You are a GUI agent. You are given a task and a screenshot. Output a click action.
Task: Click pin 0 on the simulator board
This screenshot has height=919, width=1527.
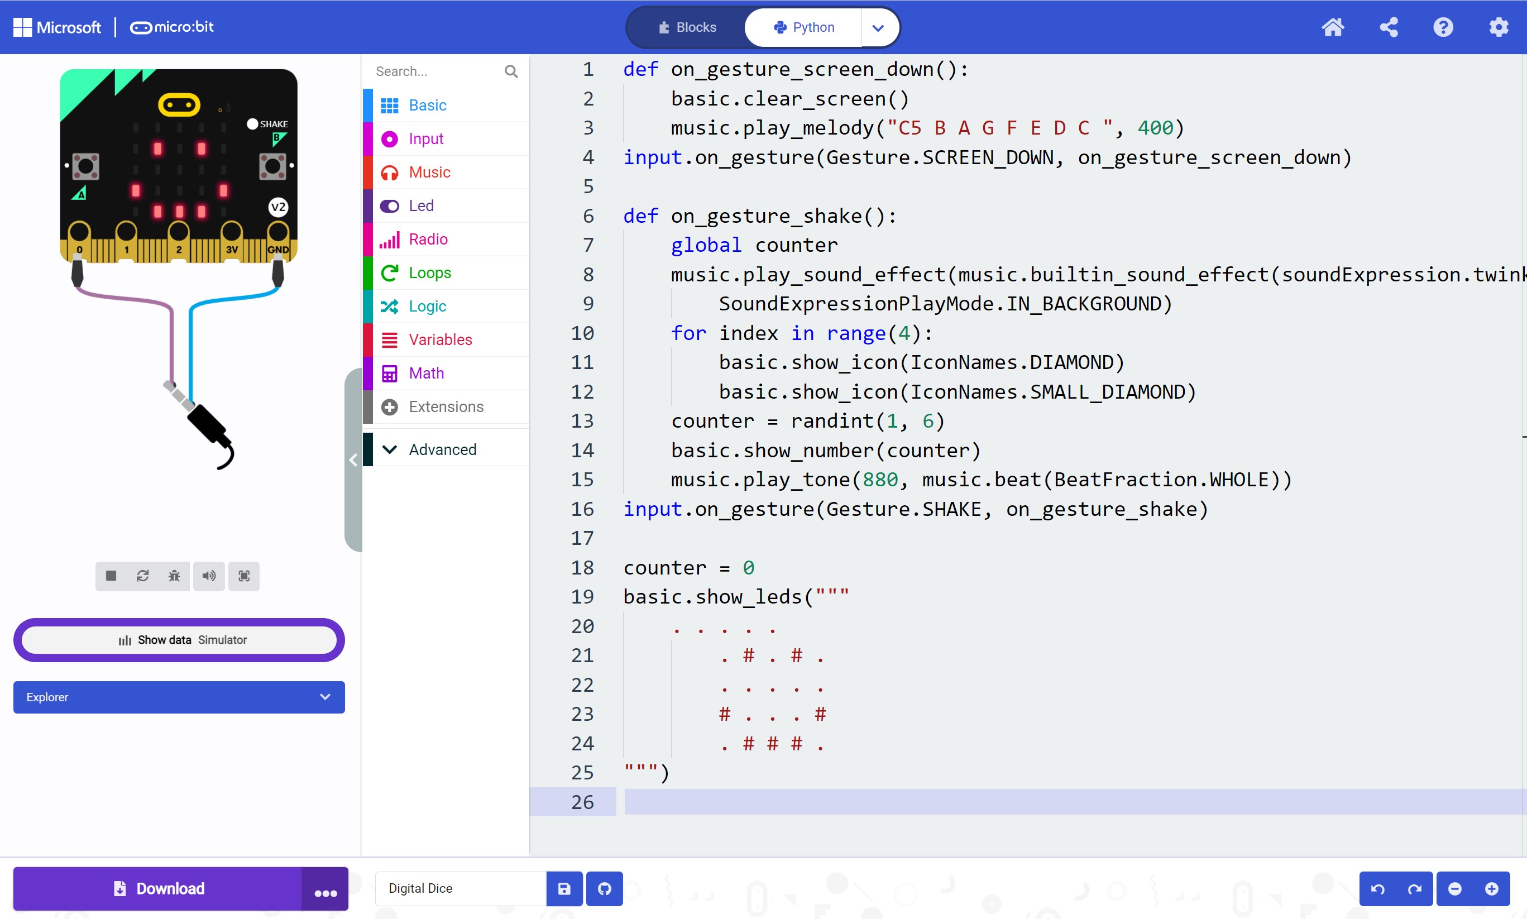(79, 237)
